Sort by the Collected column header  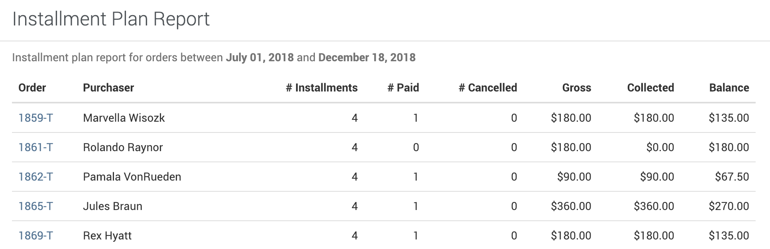[650, 88]
